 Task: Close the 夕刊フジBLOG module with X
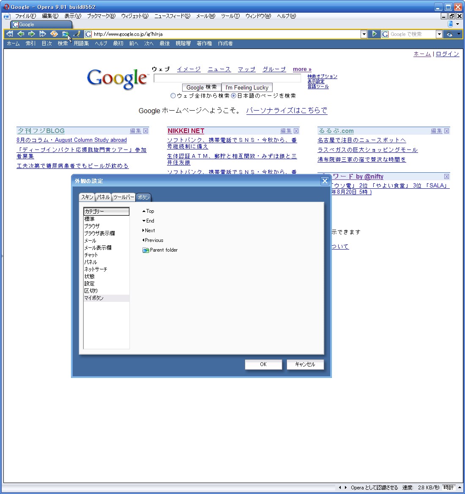[145, 131]
